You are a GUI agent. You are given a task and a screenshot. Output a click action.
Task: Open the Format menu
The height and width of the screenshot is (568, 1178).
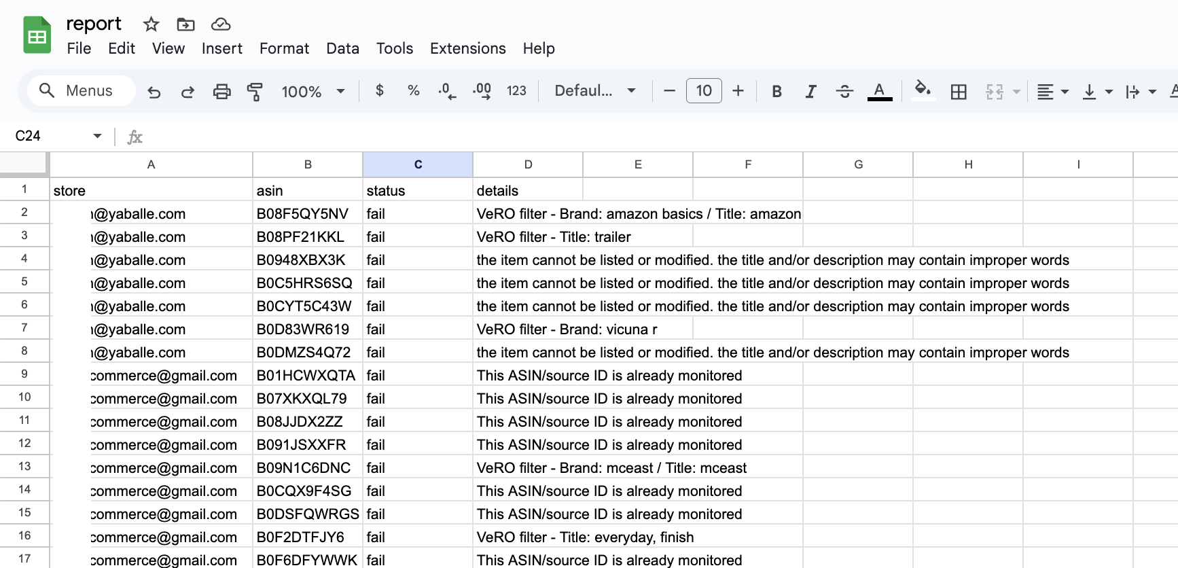[284, 48]
